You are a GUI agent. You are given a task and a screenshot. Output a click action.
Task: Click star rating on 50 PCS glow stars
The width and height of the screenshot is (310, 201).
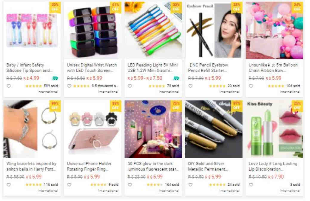[x=155, y=185]
